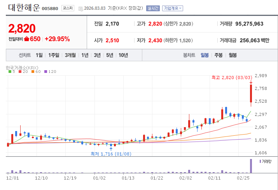
Task: Click the 01/13 date axis label
Action: [128, 178]
